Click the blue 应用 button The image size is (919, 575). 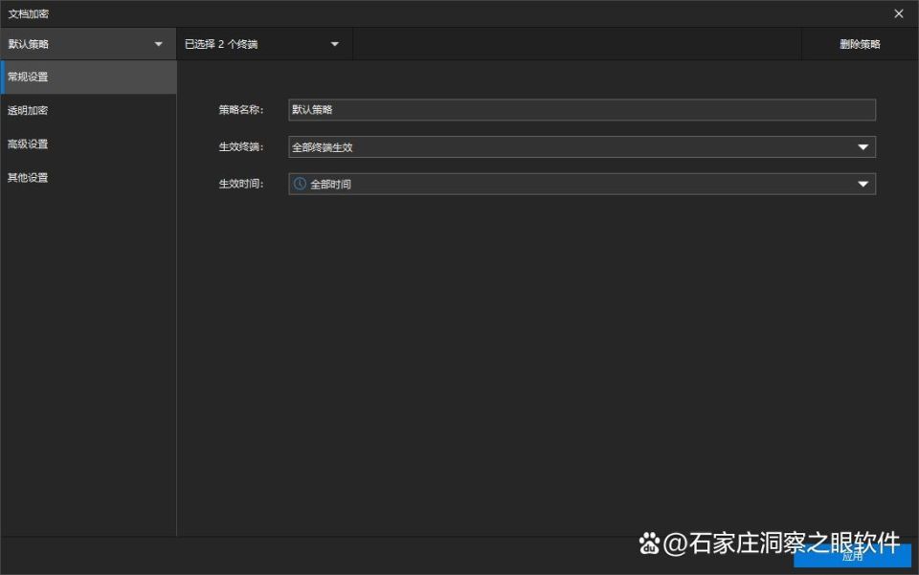pos(852,556)
